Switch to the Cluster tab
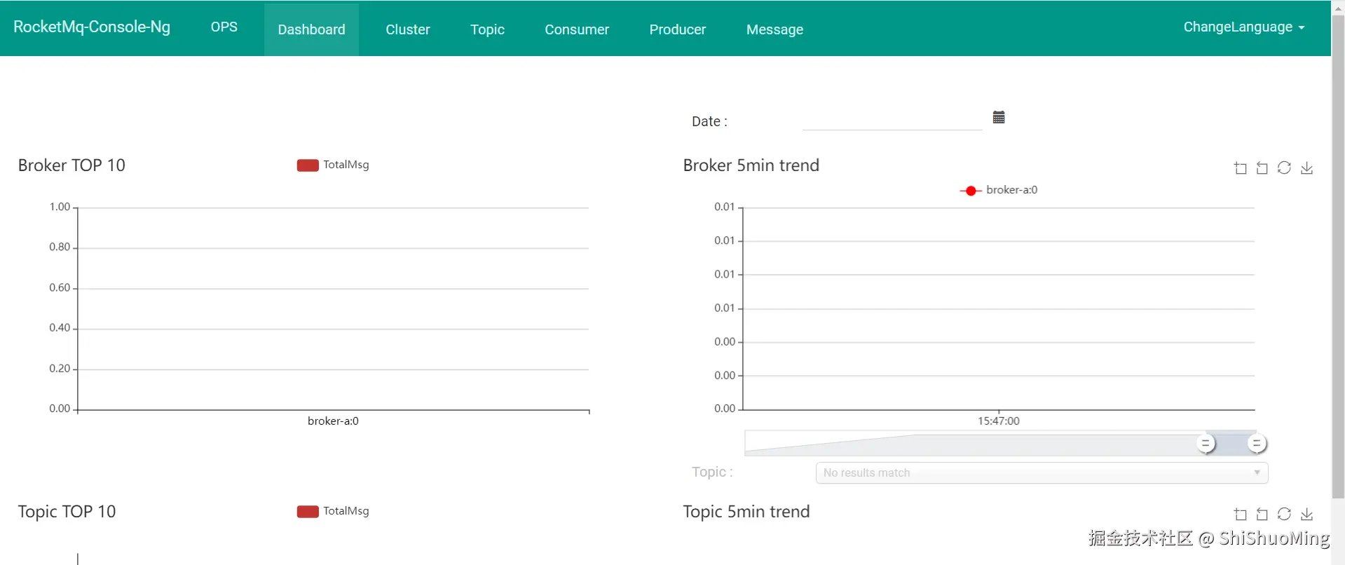The width and height of the screenshot is (1345, 565). pyautogui.click(x=407, y=29)
